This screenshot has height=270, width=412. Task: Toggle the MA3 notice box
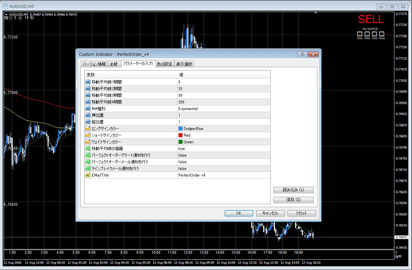point(374,34)
